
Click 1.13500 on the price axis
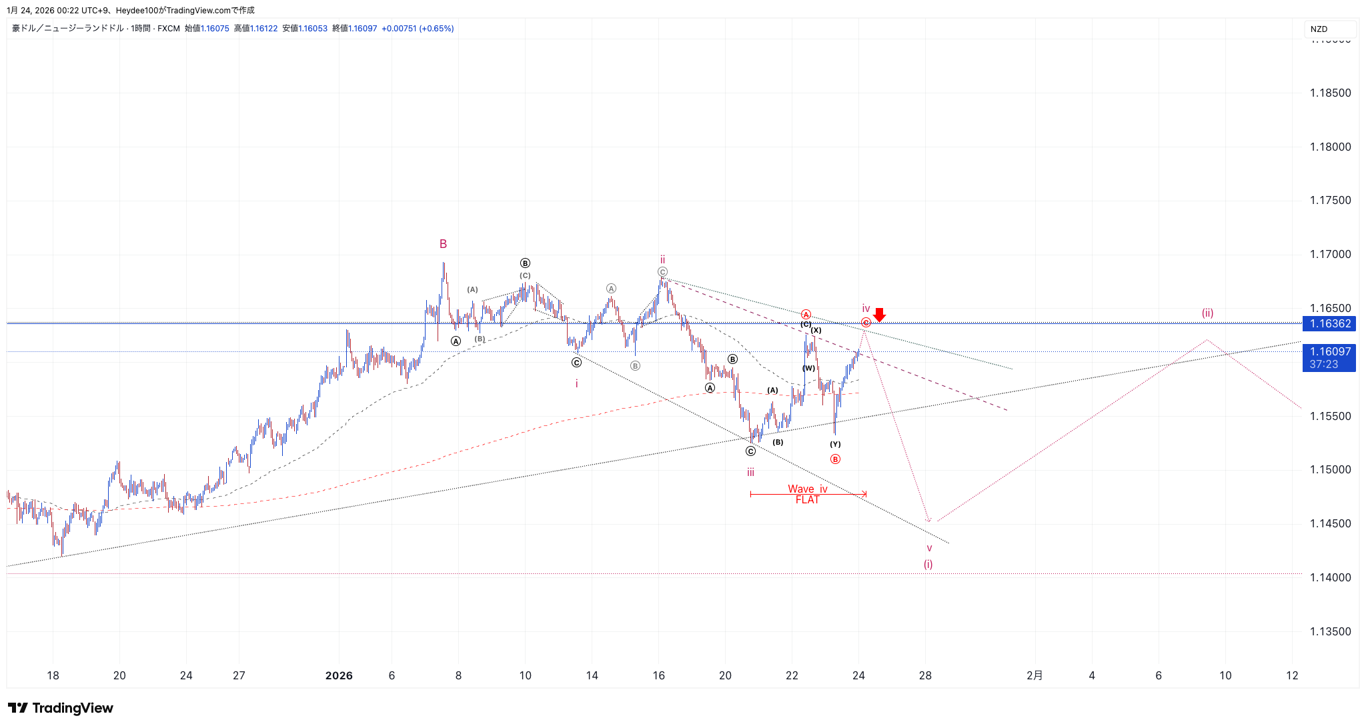click(1330, 631)
